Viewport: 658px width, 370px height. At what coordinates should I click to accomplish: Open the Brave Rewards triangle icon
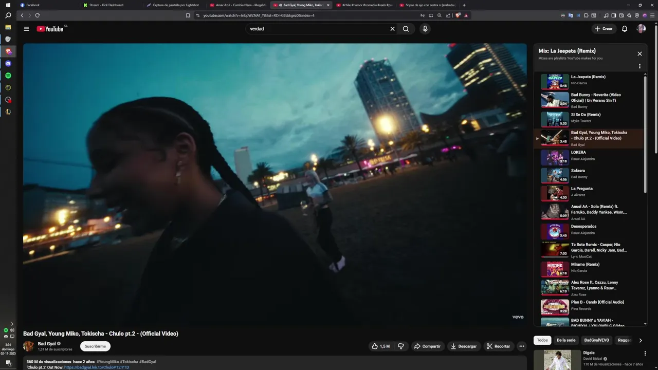466,15
